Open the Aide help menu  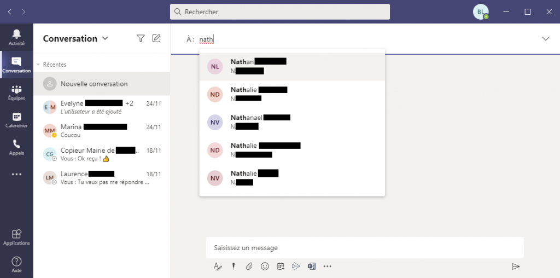[x=16, y=264]
